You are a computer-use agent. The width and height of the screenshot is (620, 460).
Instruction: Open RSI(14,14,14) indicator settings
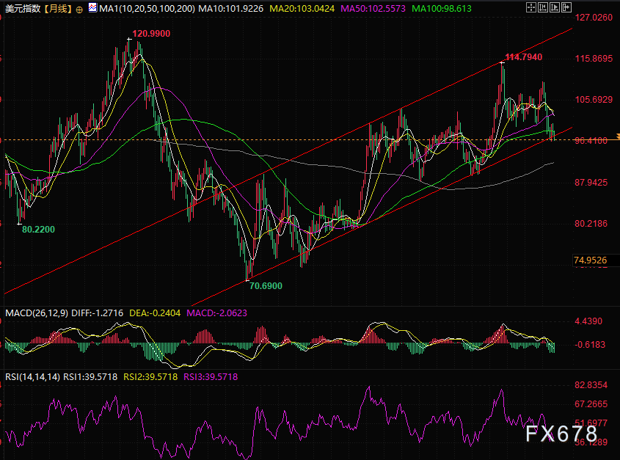click(x=34, y=376)
